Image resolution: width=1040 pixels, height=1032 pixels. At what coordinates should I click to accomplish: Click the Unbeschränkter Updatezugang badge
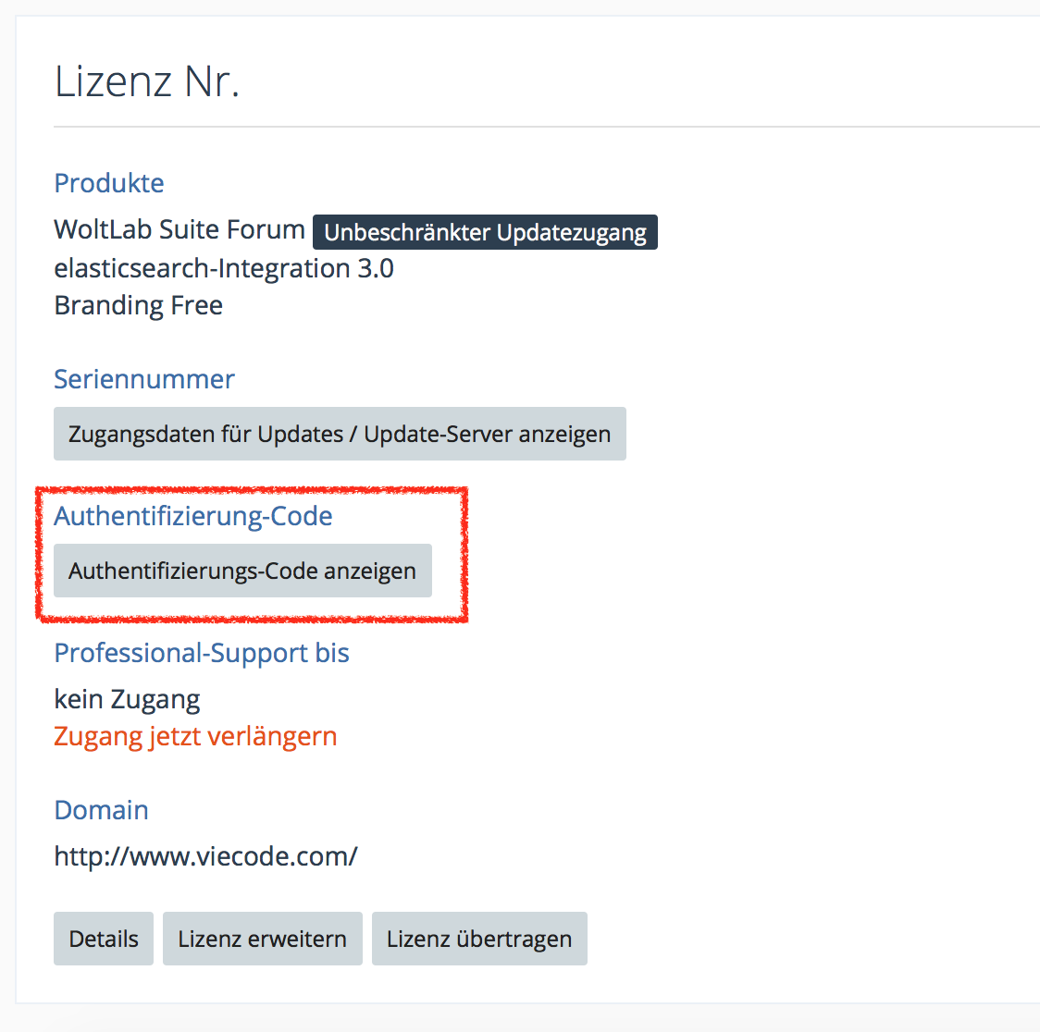(485, 232)
